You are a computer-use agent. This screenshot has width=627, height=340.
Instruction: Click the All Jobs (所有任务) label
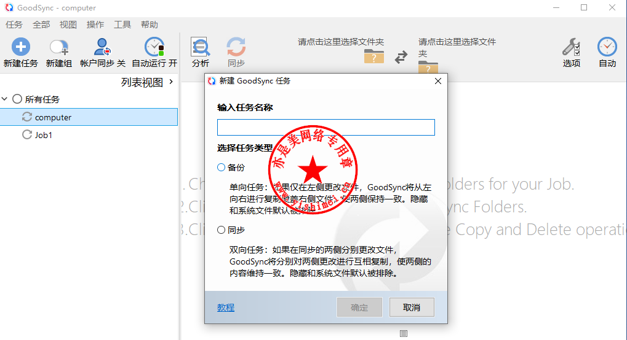42,99
